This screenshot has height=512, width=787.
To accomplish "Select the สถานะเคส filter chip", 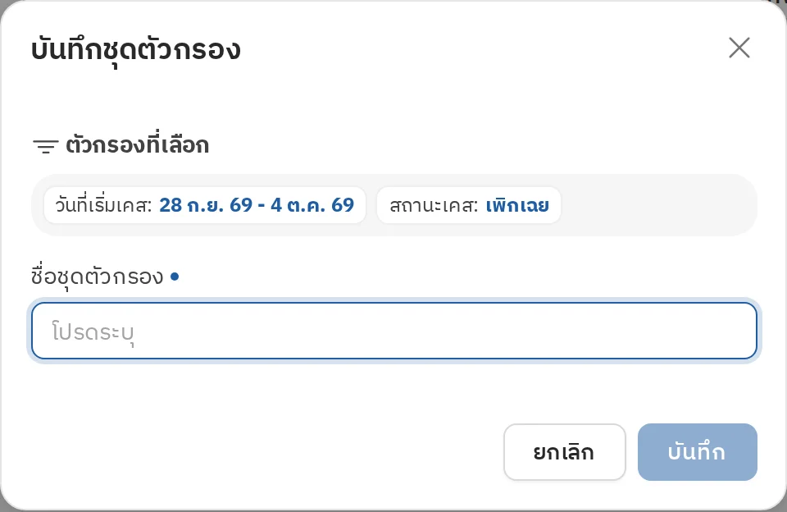I will point(469,205).
